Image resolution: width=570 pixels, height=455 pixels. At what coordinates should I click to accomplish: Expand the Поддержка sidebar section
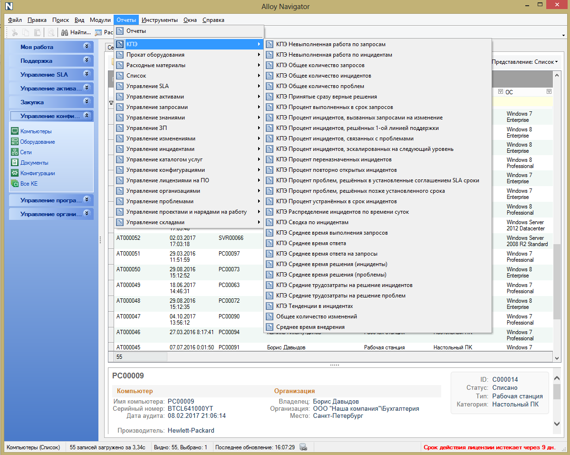click(87, 60)
